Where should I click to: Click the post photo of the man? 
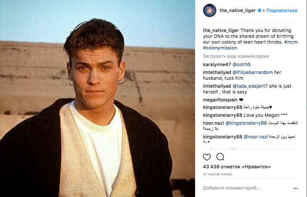98,98
